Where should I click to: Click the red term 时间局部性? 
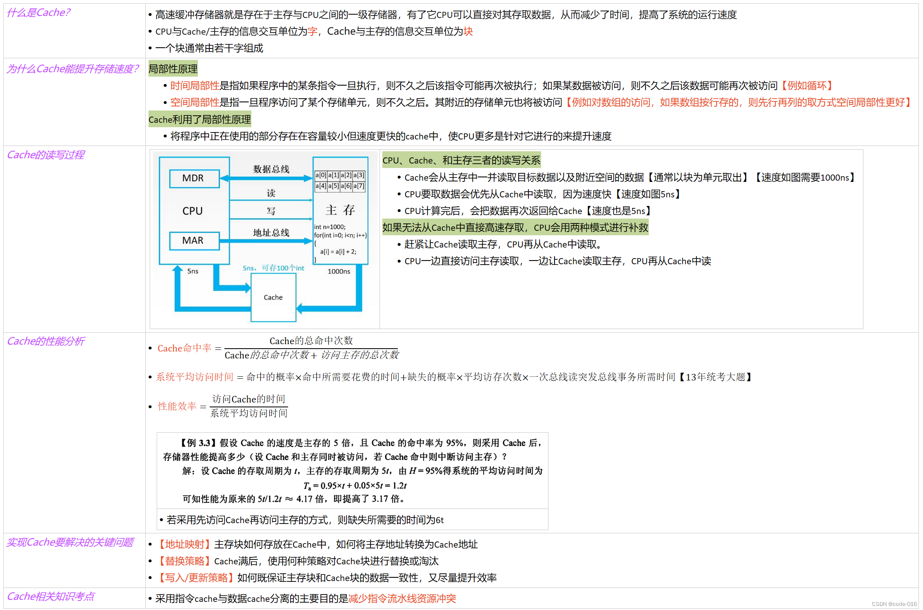195,86
